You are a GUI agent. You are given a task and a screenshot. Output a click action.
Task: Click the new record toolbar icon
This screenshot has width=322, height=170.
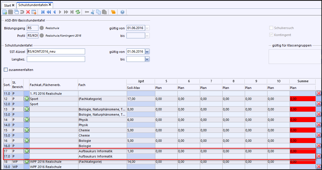point(5,12)
